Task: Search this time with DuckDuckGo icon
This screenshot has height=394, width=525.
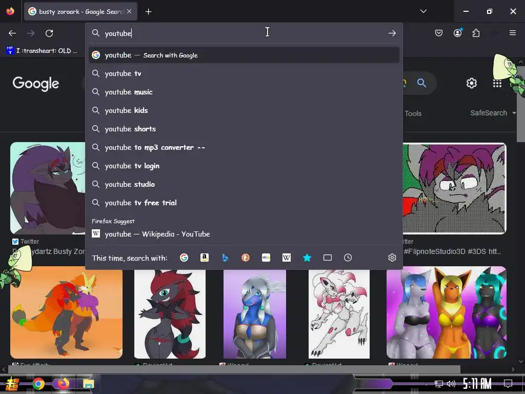Action: 246,258
